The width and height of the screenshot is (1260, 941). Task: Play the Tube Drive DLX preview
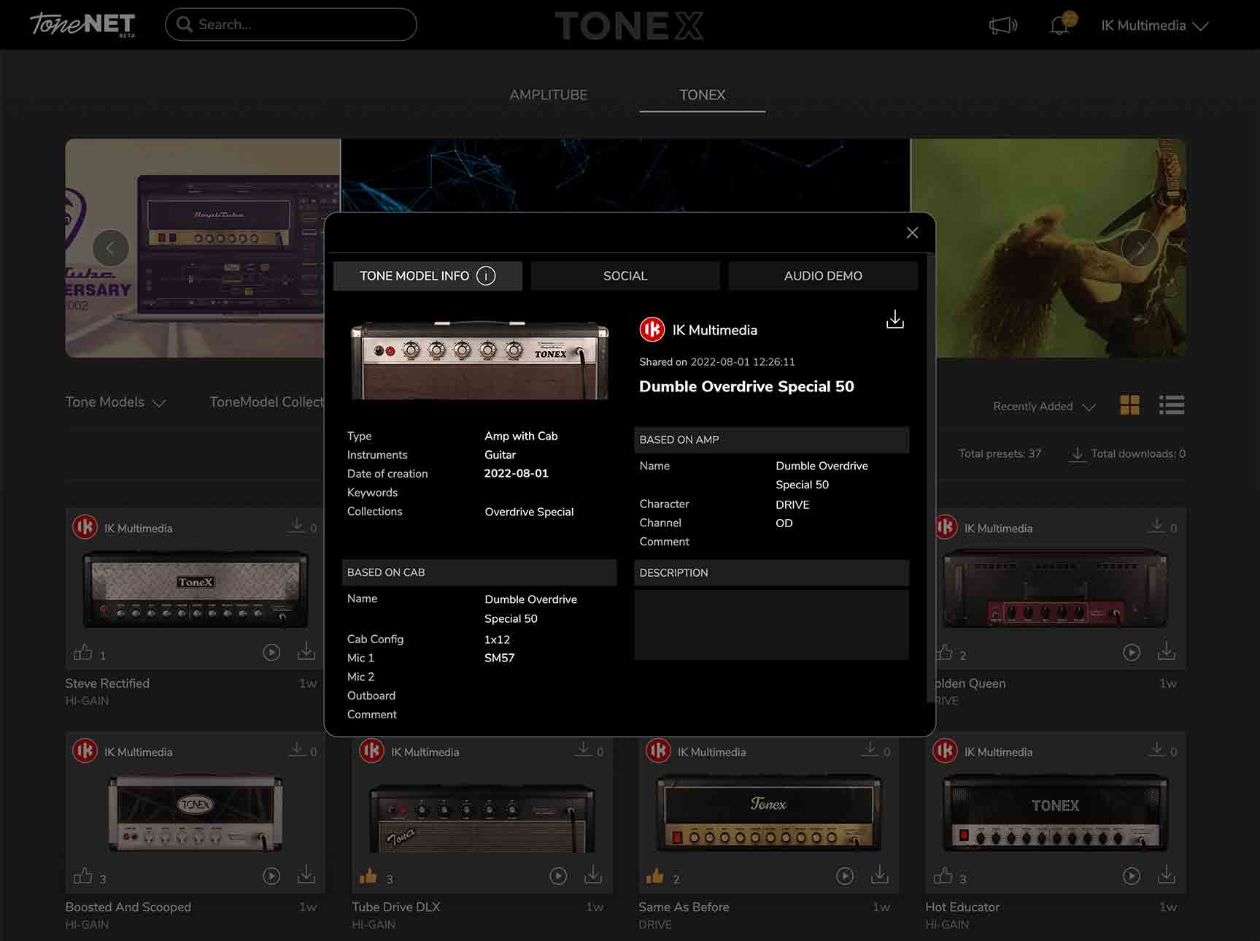(x=558, y=875)
